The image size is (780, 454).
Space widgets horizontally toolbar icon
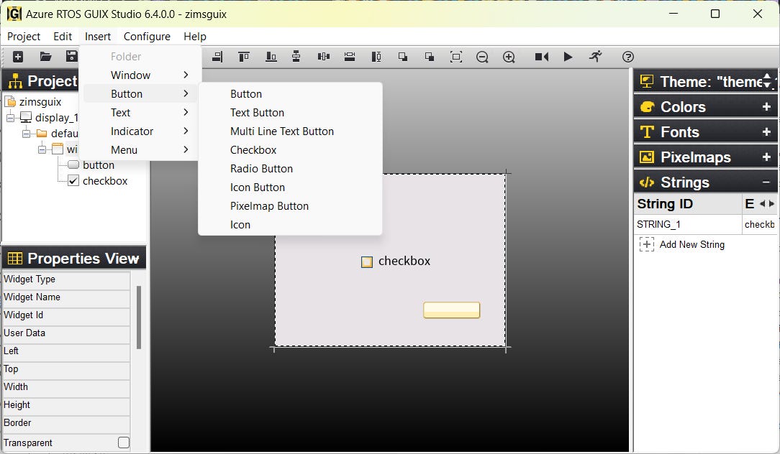click(x=324, y=57)
